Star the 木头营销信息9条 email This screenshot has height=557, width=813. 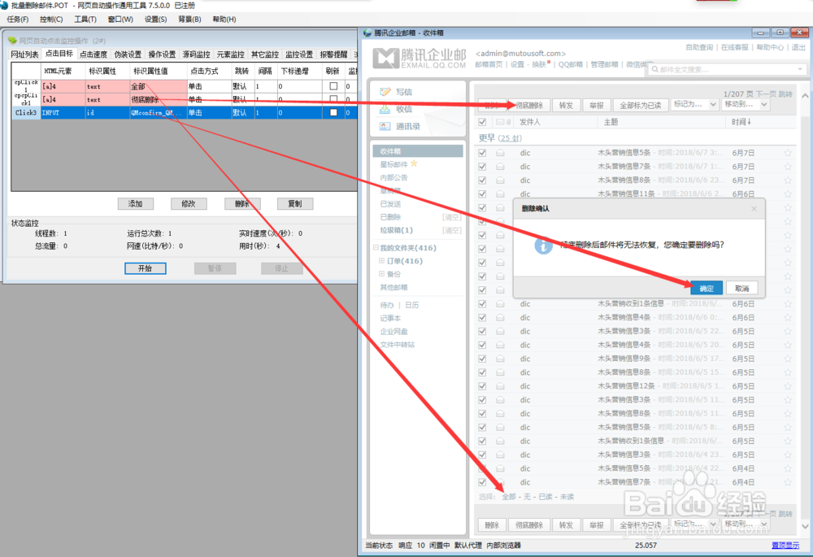pos(788,359)
